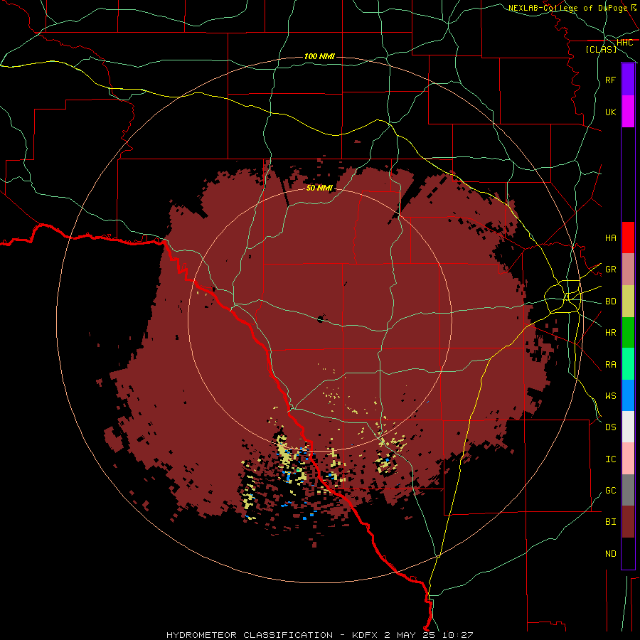The width and height of the screenshot is (640, 640).
Task: Click the WS legend label
Action: 610,395
